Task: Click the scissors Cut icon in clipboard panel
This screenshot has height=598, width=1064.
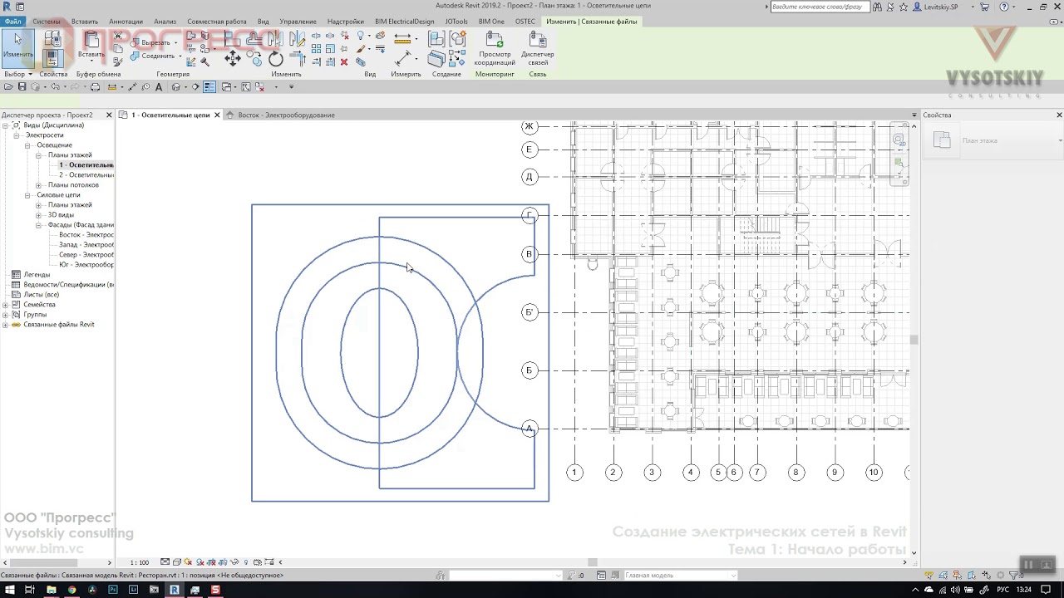Action: click(x=118, y=37)
